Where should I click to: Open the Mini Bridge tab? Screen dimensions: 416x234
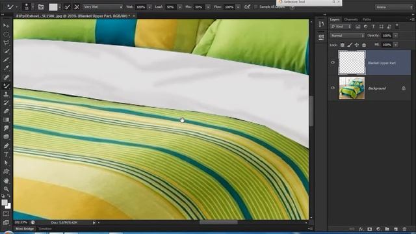pos(25,229)
